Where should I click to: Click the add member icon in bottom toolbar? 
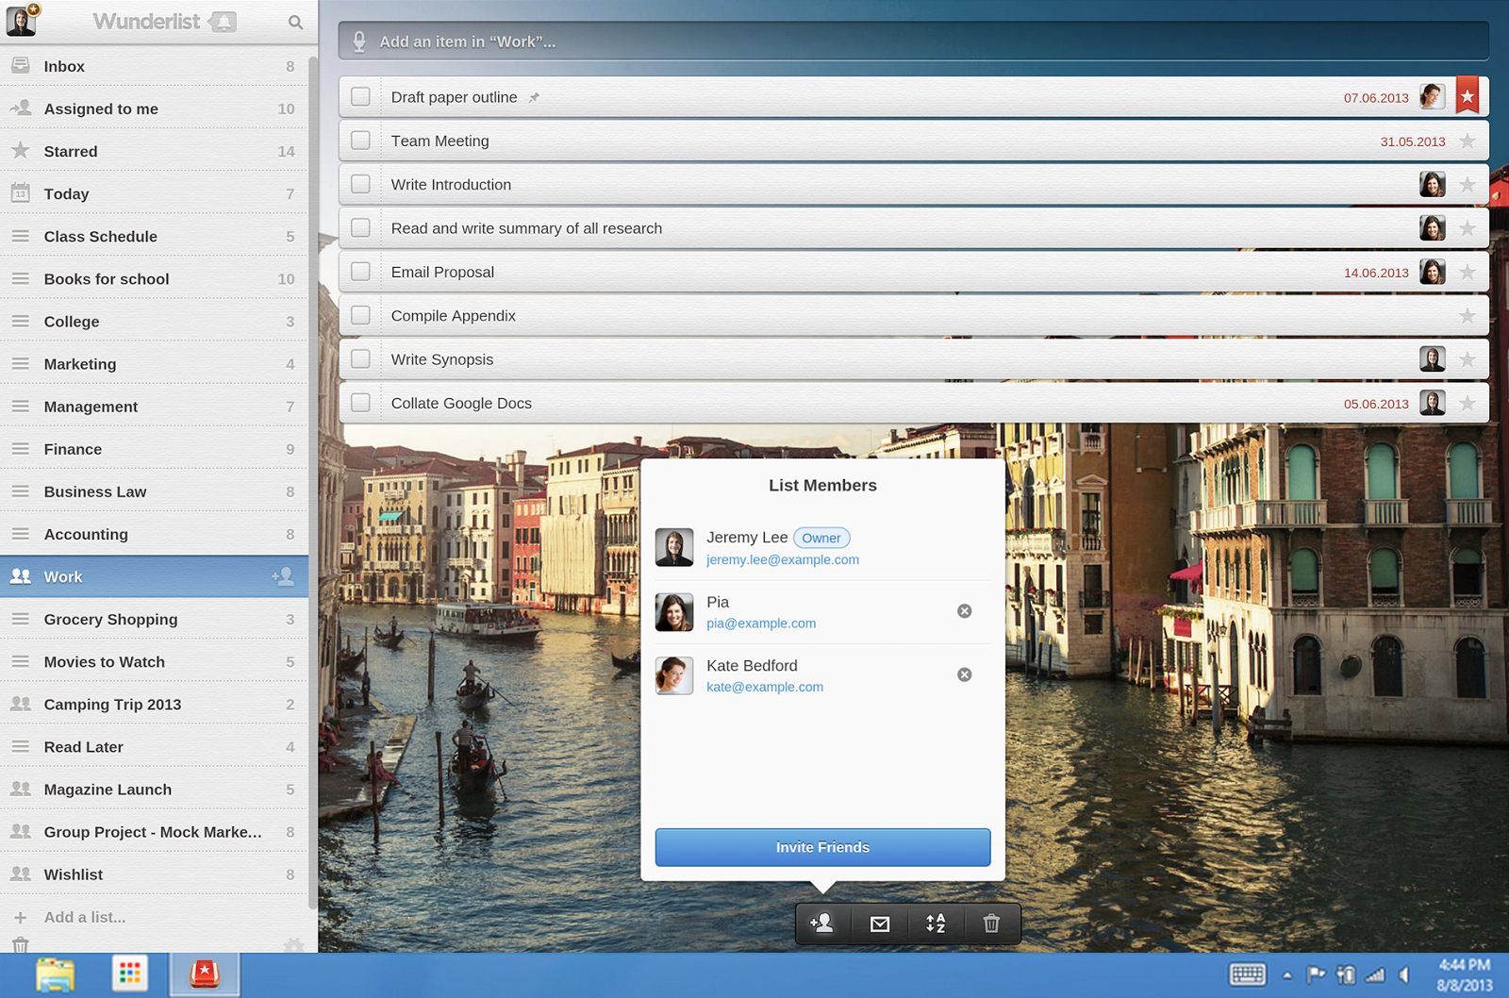pyautogui.click(x=822, y=923)
